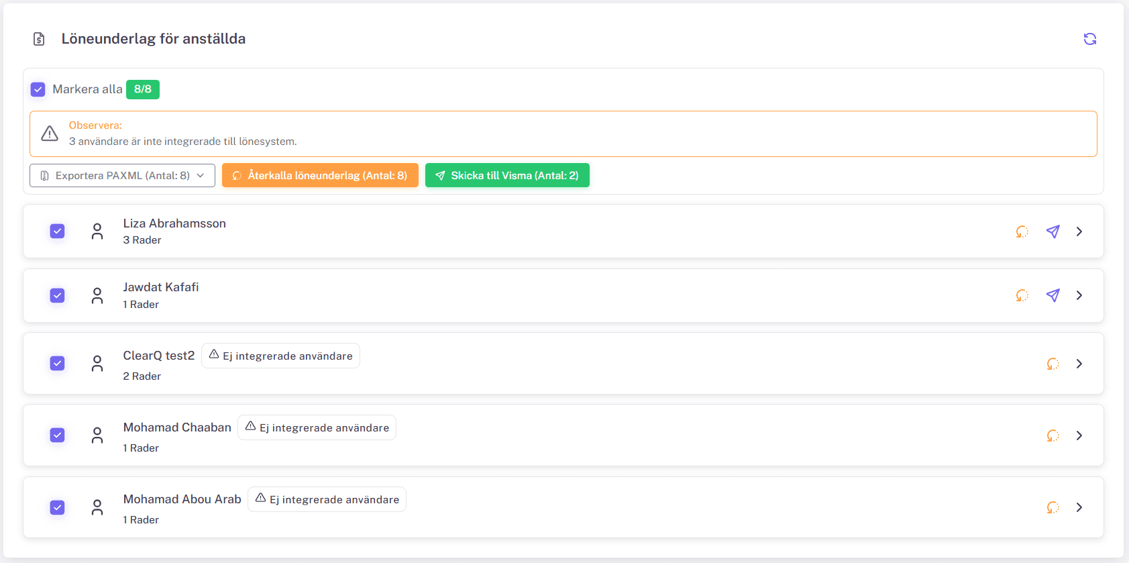This screenshot has width=1129, height=563.
Task: Click revoke icon for Mohamad Chaaban
Action: click(x=1053, y=436)
